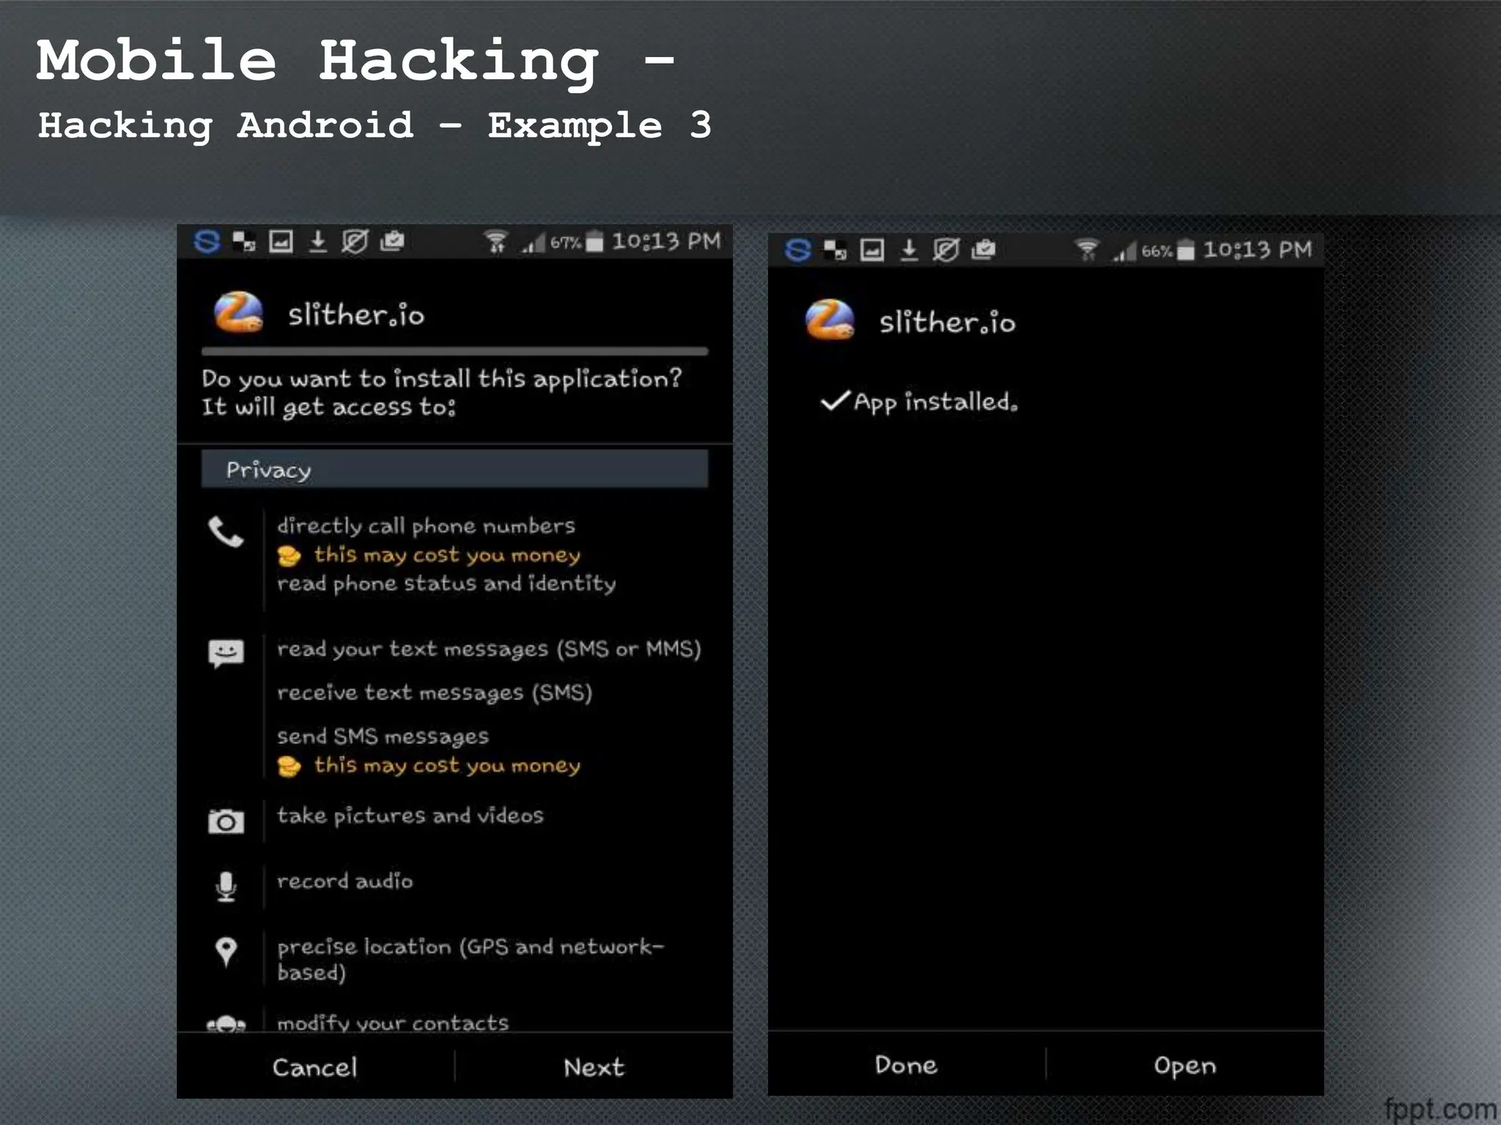Click slither.io icon on App installed screen

829,320
